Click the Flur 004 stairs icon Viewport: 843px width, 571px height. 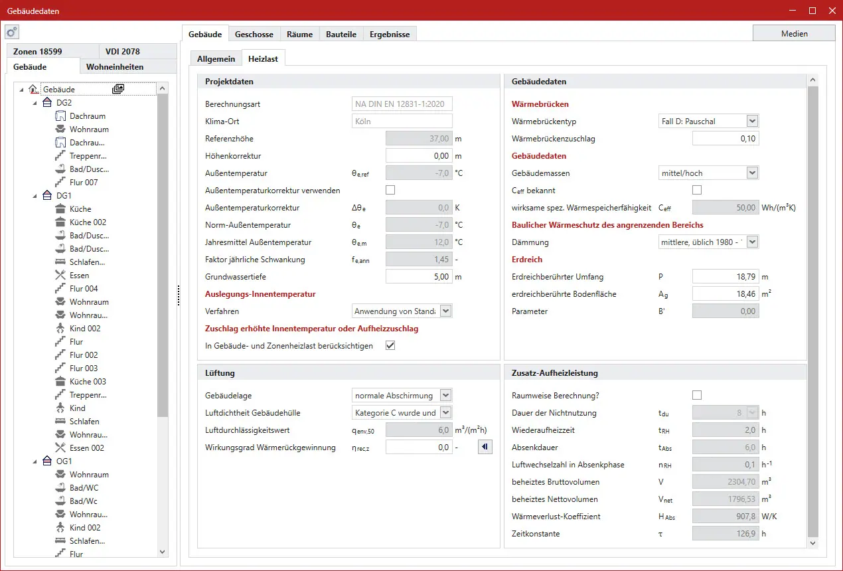point(60,289)
